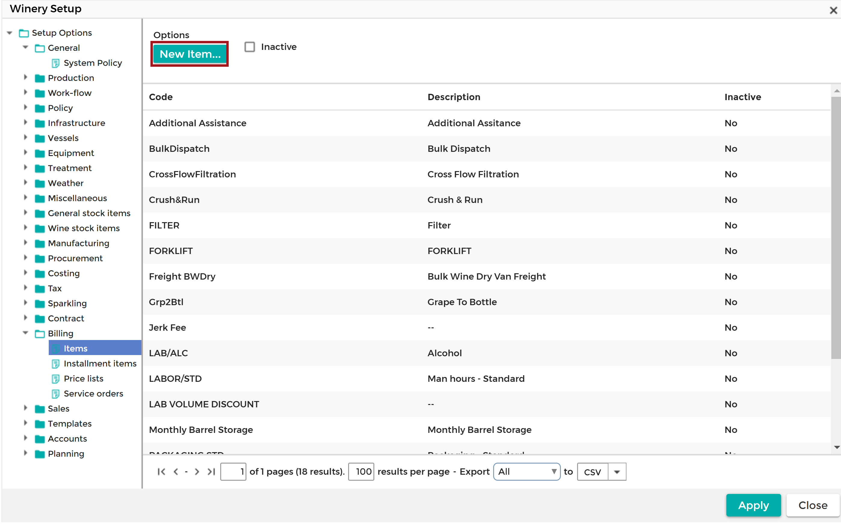Viewport: 841px width, 524px height.
Task: Click the New Item... button
Action: click(x=190, y=54)
